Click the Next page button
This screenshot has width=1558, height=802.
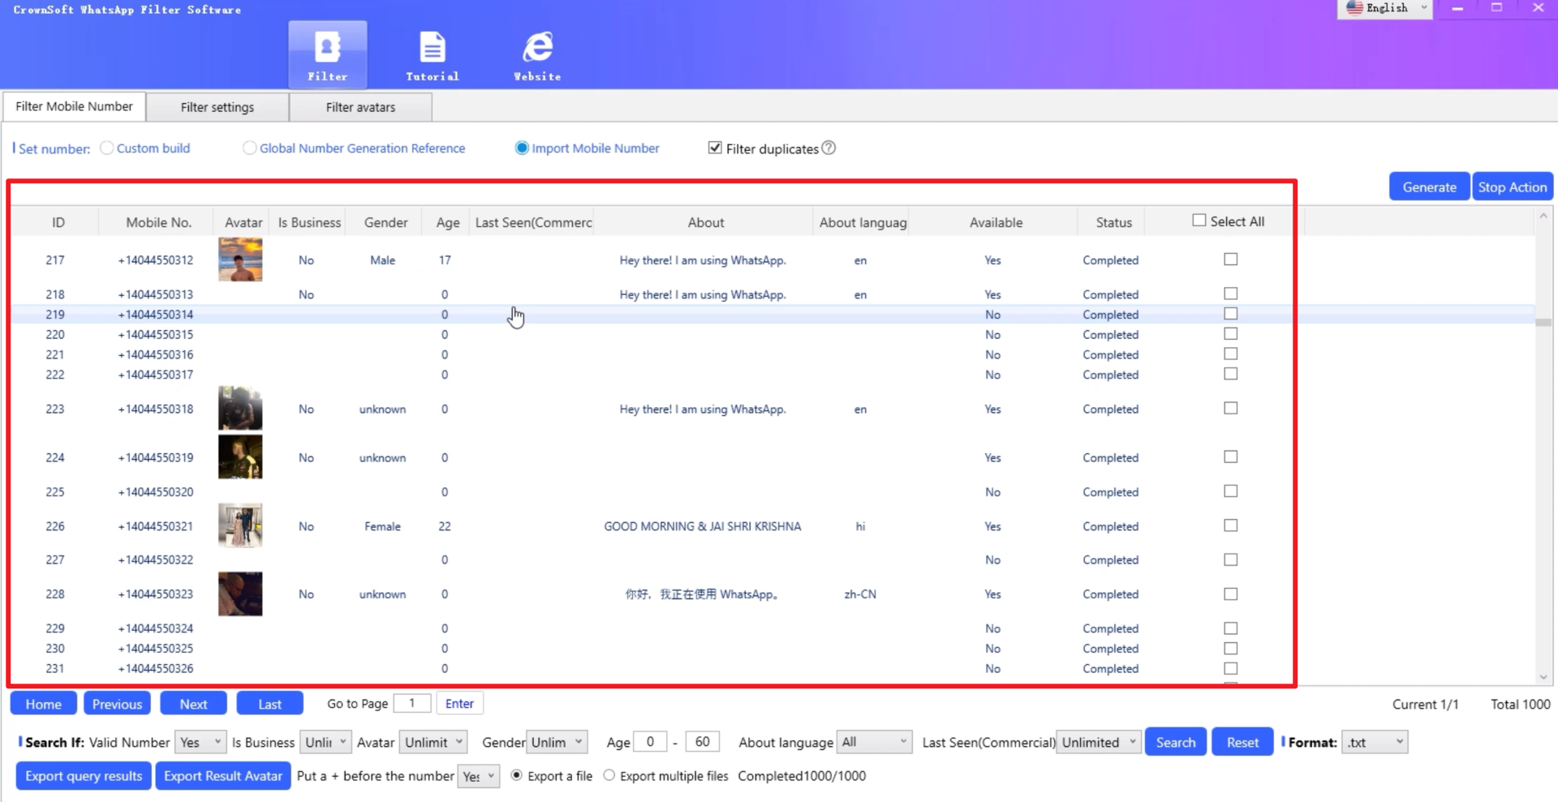click(193, 704)
